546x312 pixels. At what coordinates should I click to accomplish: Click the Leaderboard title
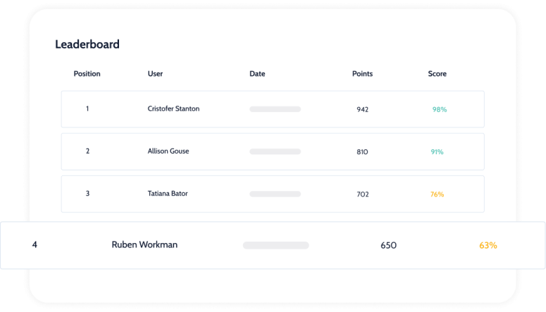point(87,44)
